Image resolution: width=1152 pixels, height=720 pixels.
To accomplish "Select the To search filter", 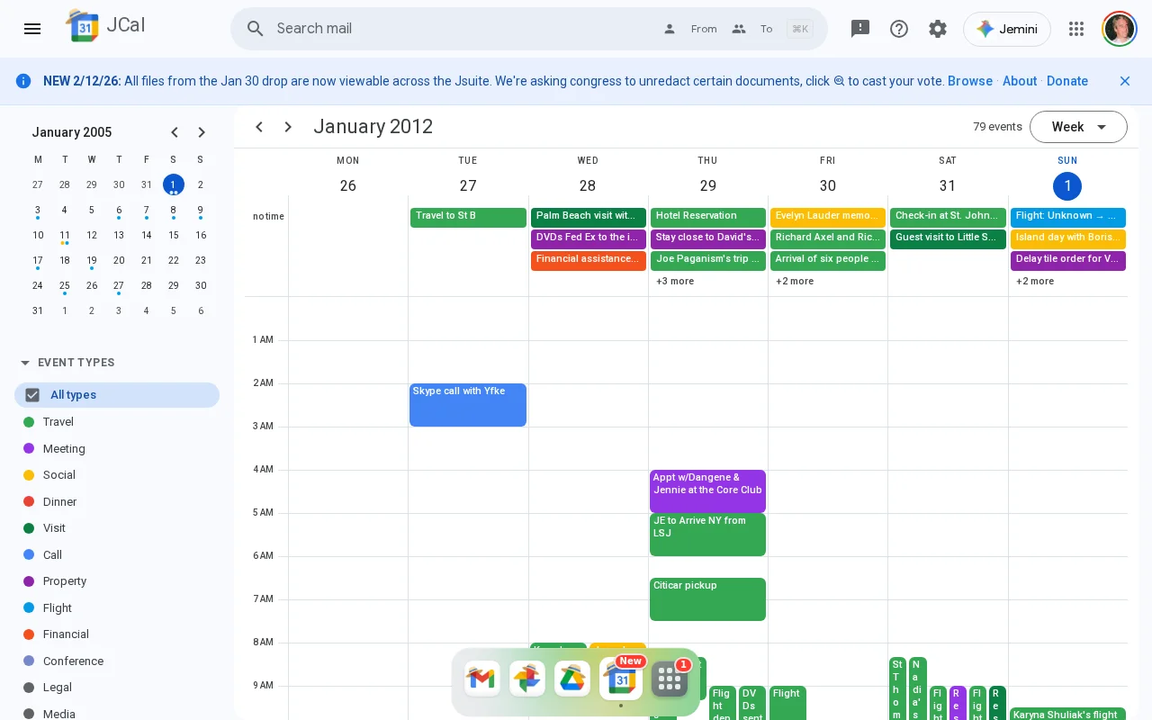I will (753, 29).
